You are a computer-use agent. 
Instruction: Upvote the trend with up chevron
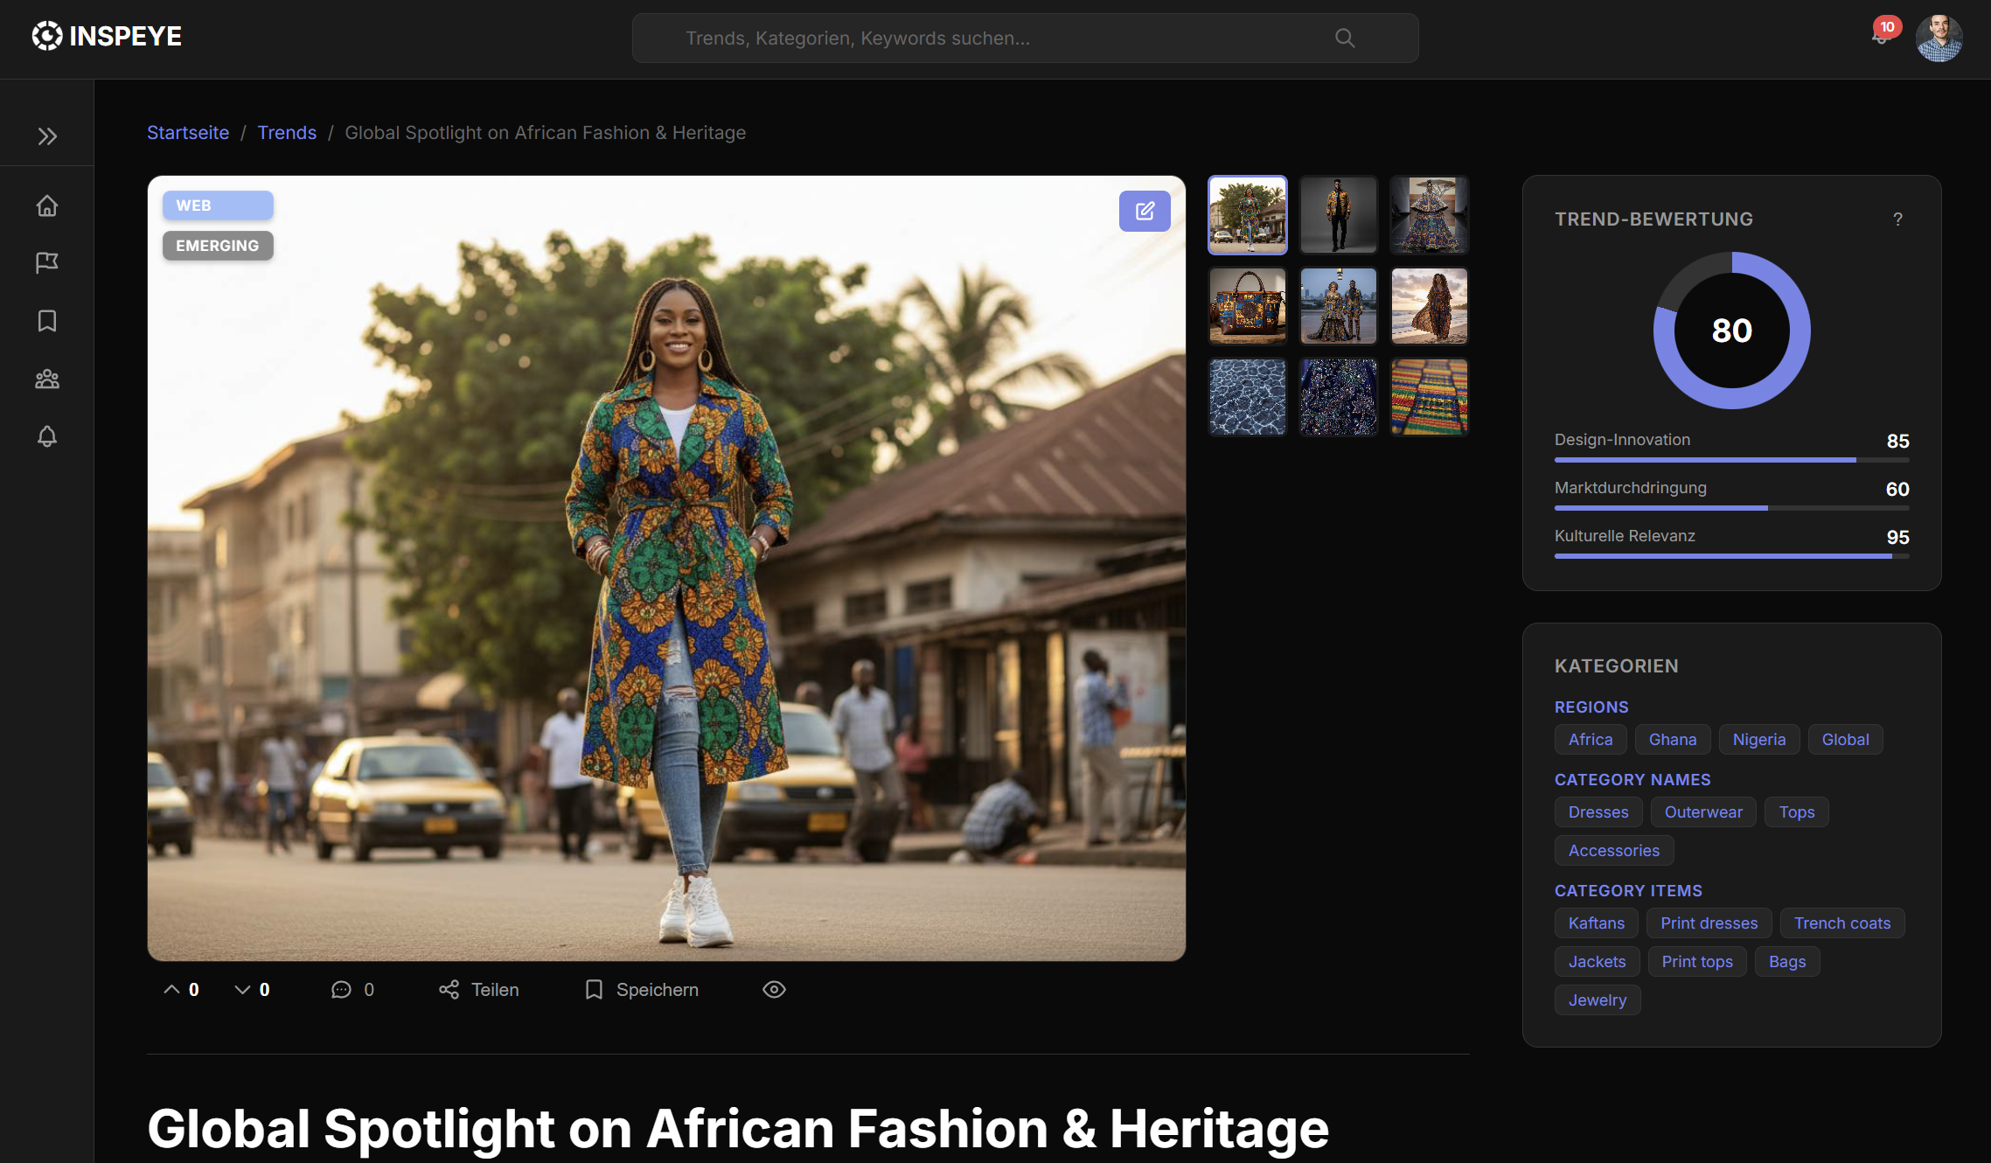pyautogui.click(x=172, y=989)
